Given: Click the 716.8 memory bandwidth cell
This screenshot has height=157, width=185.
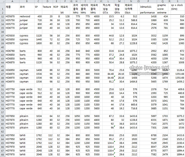Looking at the screenshot, I should tap(131, 108).
